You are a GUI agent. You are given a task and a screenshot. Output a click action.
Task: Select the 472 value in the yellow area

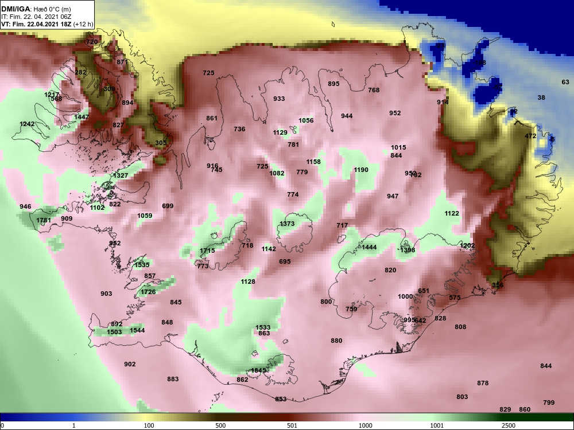(x=530, y=136)
